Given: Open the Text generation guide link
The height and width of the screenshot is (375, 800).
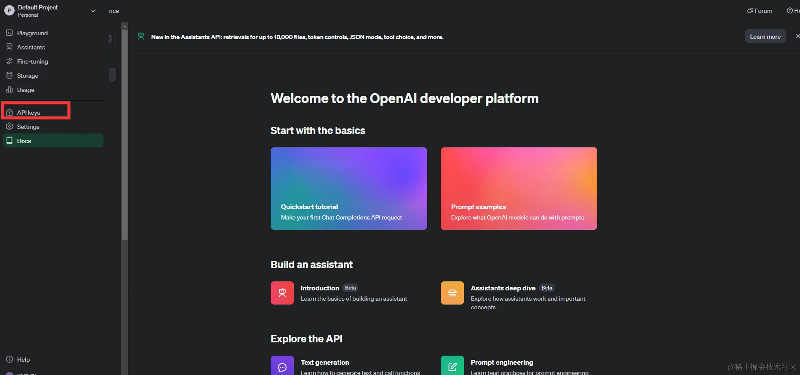Looking at the screenshot, I should coord(325,362).
